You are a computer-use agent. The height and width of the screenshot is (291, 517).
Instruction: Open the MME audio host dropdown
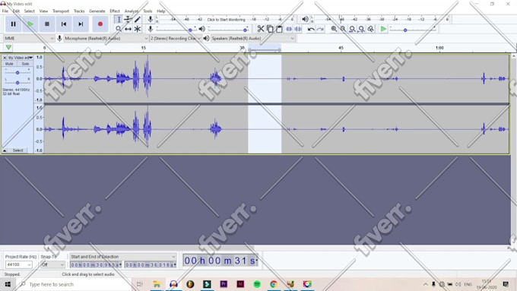coord(29,39)
